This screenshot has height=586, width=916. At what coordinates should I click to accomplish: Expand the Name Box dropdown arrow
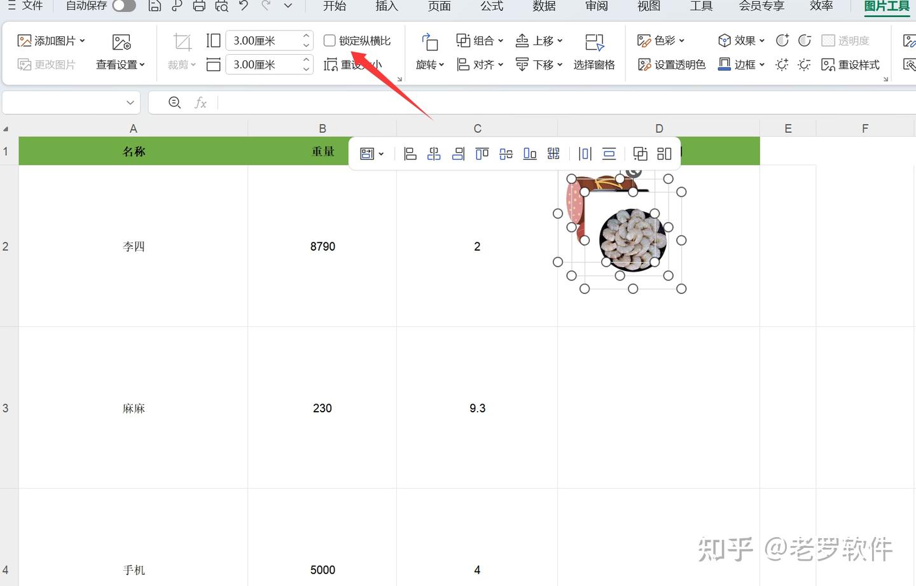[x=130, y=102]
